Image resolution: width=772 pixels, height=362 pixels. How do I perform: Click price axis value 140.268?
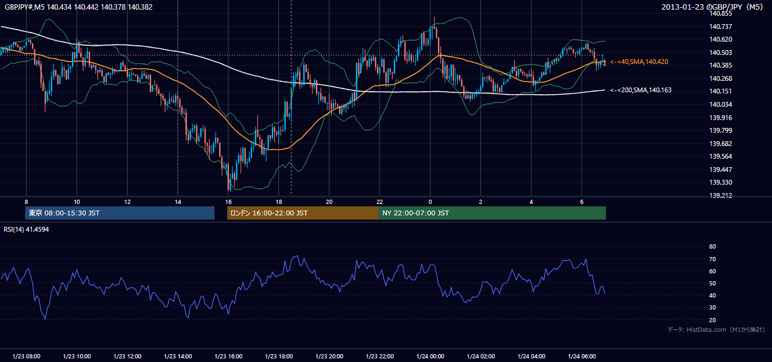coord(721,78)
